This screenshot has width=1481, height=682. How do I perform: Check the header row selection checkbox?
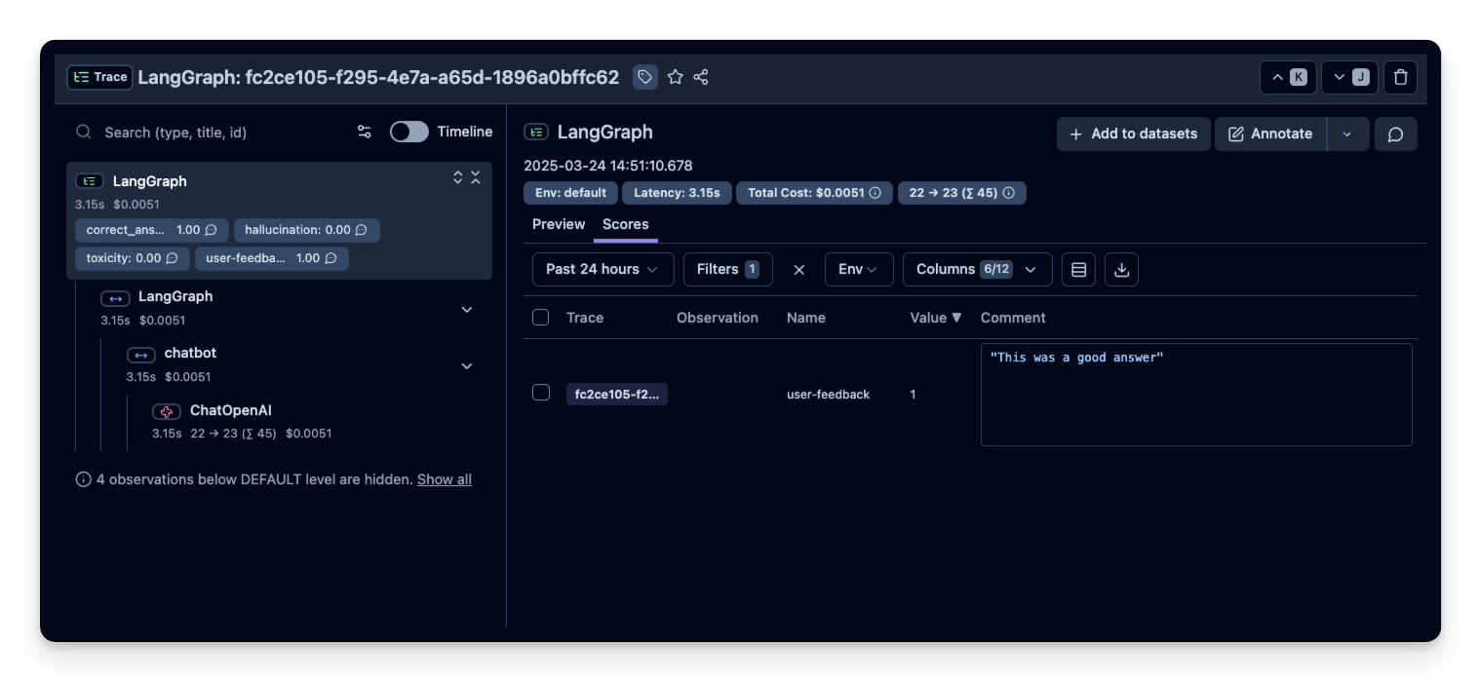[x=540, y=317]
